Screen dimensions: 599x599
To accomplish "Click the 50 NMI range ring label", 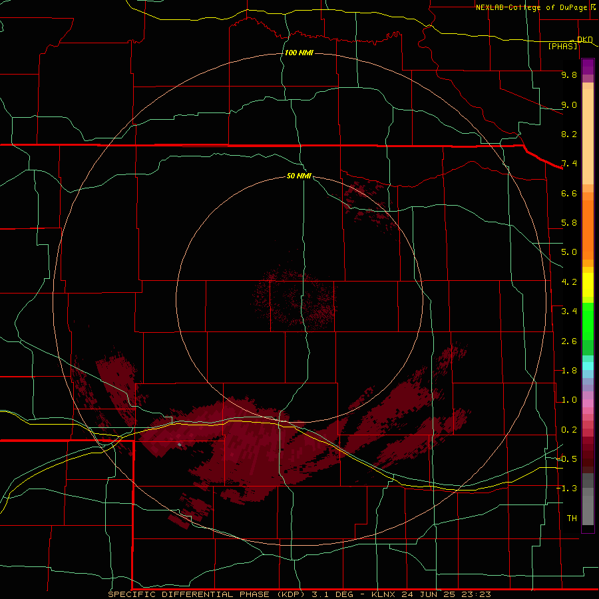I will click(299, 176).
